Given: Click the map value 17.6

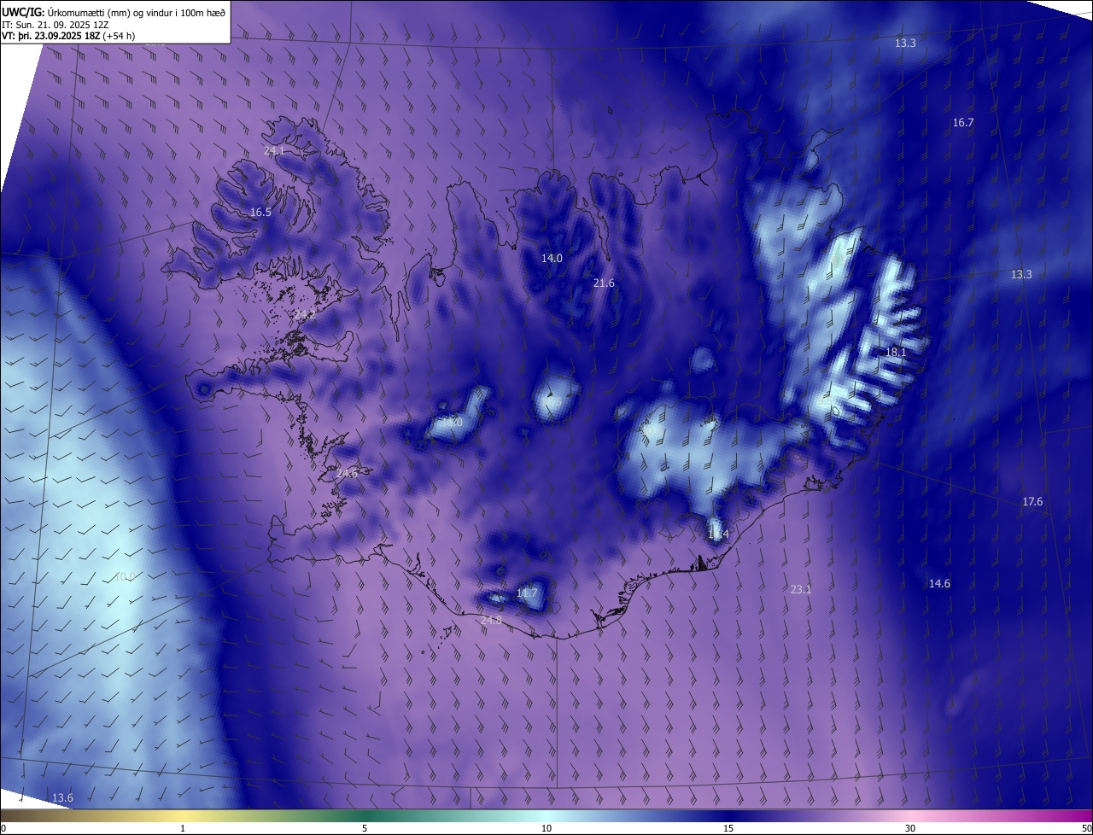Looking at the screenshot, I should click(x=1032, y=501).
